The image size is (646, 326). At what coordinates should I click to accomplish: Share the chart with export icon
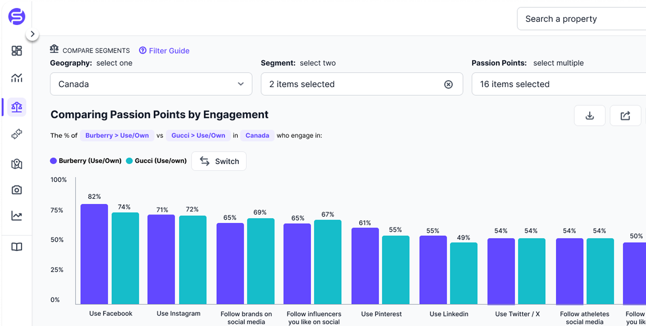pos(625,116)
